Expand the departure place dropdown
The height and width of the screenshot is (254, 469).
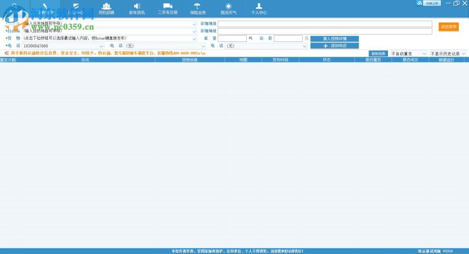click(194, 24)
